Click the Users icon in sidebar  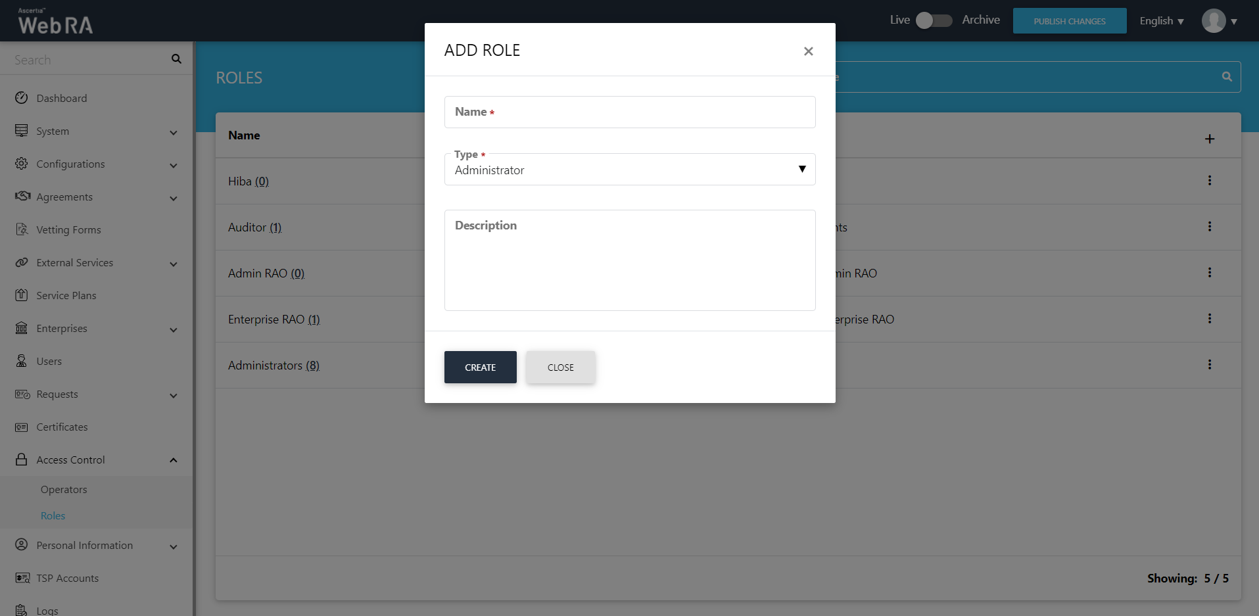[22, 361]
